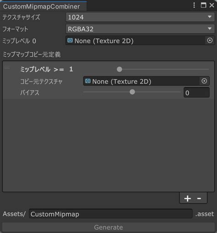Open the object picker for コピー元テクスチャ
Viewport: 217px width, 233px height.
click(x=204, y=81)
